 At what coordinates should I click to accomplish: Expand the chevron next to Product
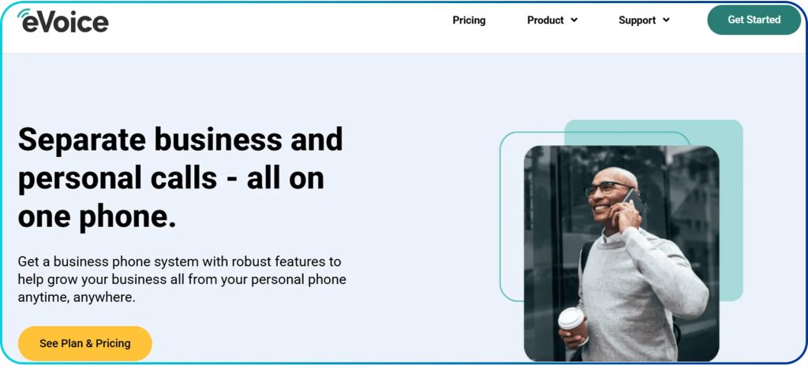coord(574,20)
